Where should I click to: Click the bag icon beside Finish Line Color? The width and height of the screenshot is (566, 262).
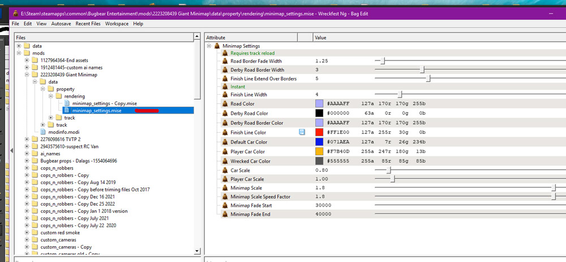(x=225, y=133)
